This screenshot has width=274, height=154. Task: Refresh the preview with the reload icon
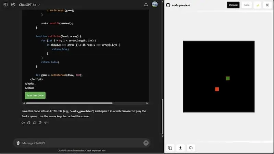[191, 148]
